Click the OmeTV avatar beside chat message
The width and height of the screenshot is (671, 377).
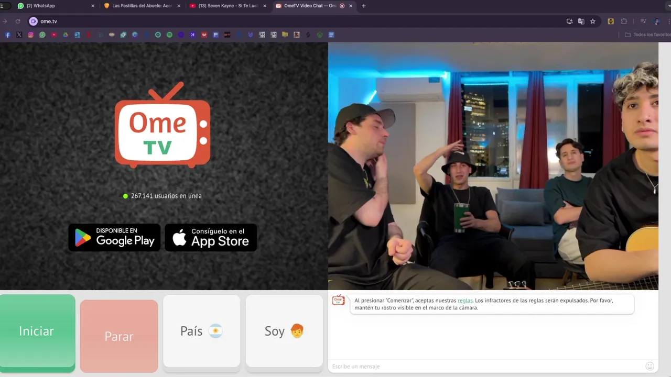[339, 300]
